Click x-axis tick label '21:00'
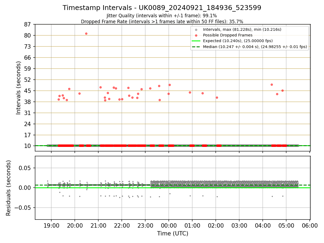Viewport: 324px width, 243px height. 98,226
